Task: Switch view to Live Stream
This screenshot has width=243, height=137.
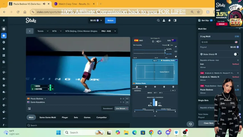Action: 121,108
